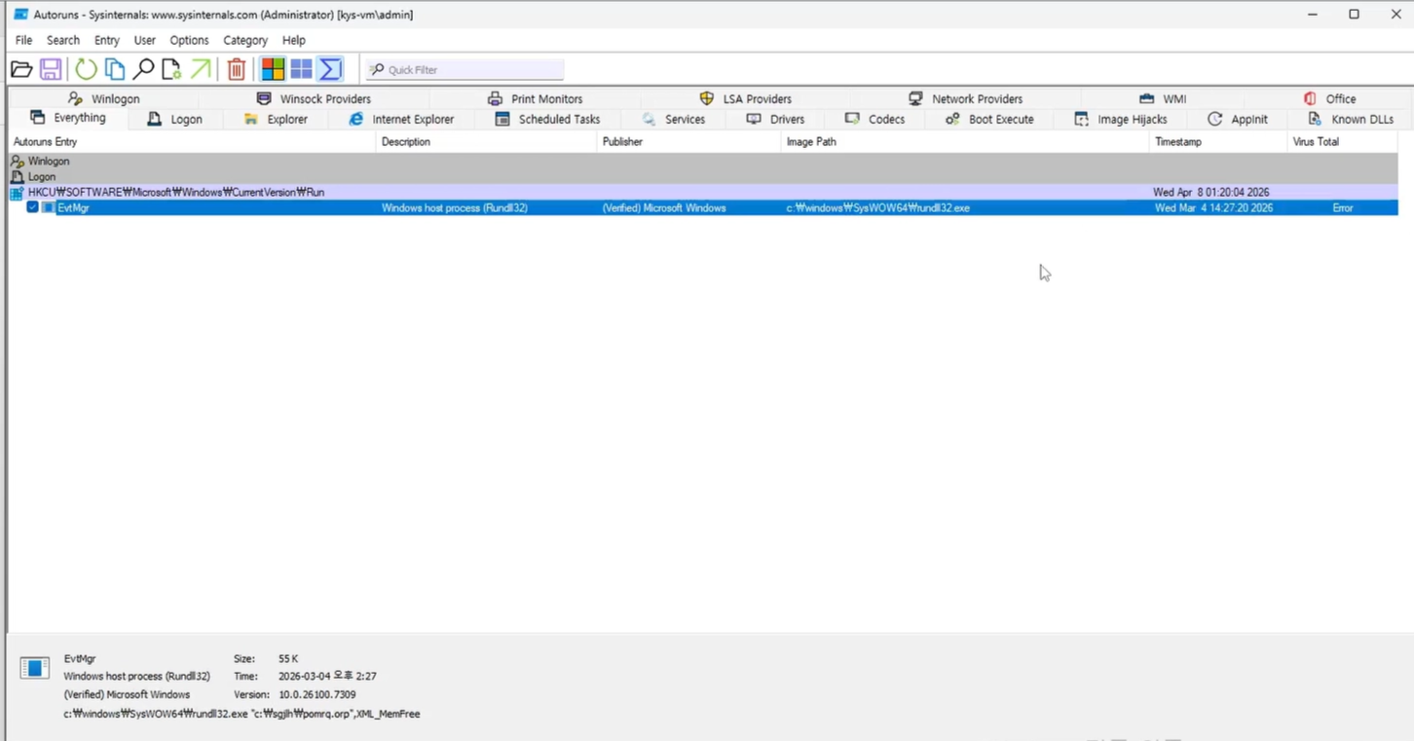Click the Save floppy disk toolbar icon
This screenshot has height=741, width=1414.
51,69
